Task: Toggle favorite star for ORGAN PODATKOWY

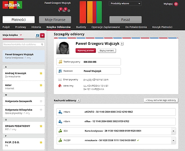Action: 41,126
